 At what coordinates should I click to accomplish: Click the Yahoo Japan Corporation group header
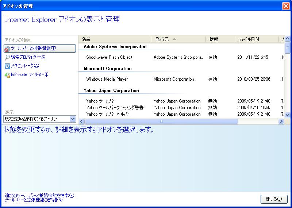pyautogui.click(x=111, y=90)
